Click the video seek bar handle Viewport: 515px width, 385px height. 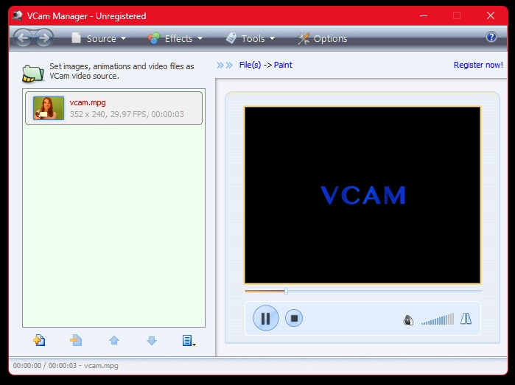point(286,291)
